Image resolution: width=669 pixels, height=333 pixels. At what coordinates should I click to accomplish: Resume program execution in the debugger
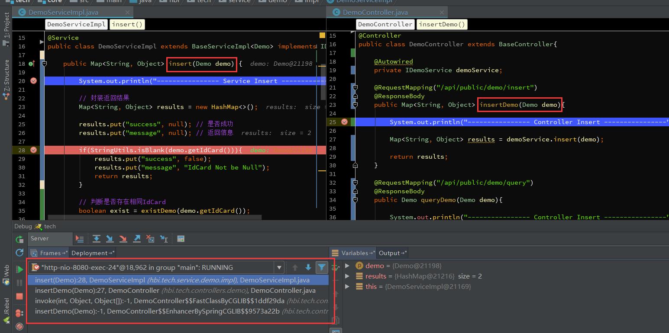pos(19,269)
